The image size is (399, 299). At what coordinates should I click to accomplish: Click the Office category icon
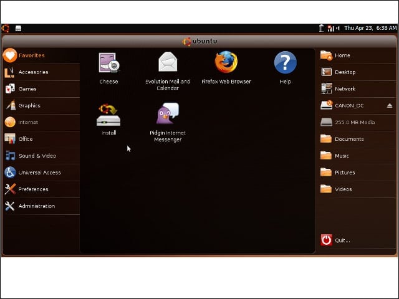[x=10, y=139]
